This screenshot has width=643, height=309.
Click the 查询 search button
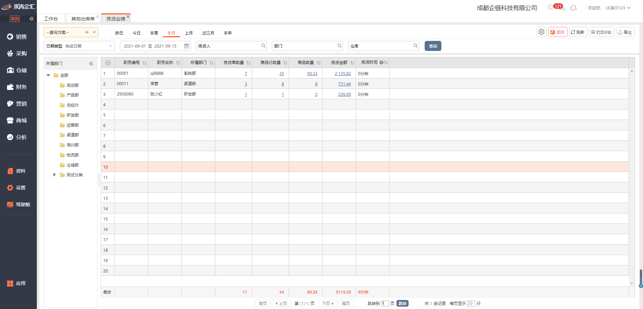coord(433,46)
